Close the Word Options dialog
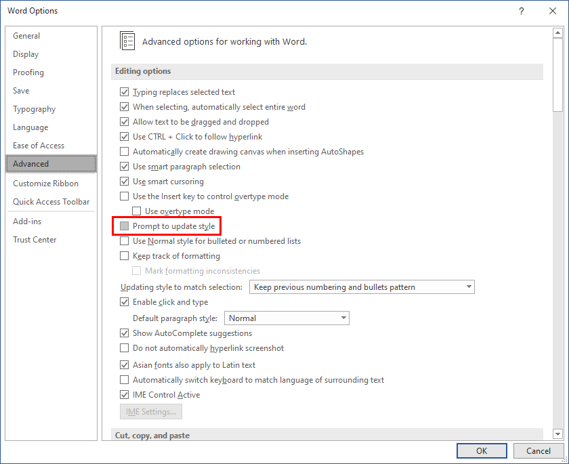Image resolution: width=569 pixels, height=464 pixels. pyautogui.click(x=553, y=11)
